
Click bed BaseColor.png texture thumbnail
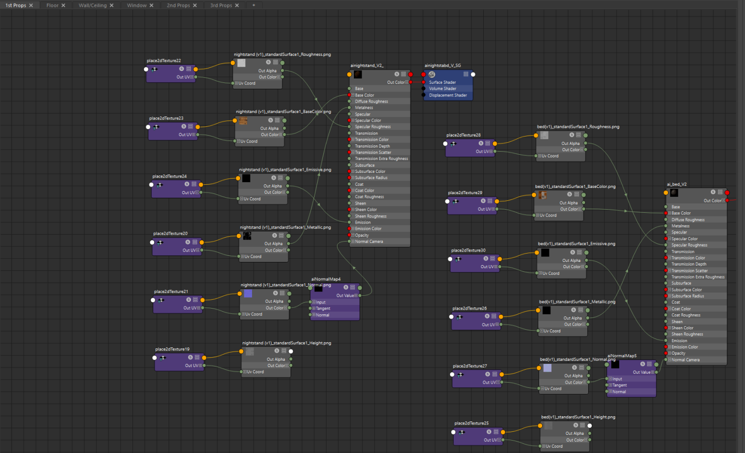point(543,195)
